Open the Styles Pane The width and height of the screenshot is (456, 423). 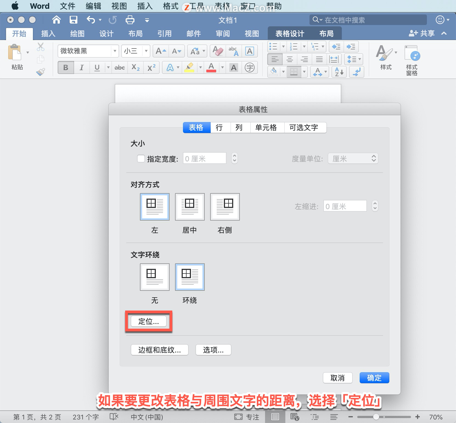pos(412,61)
